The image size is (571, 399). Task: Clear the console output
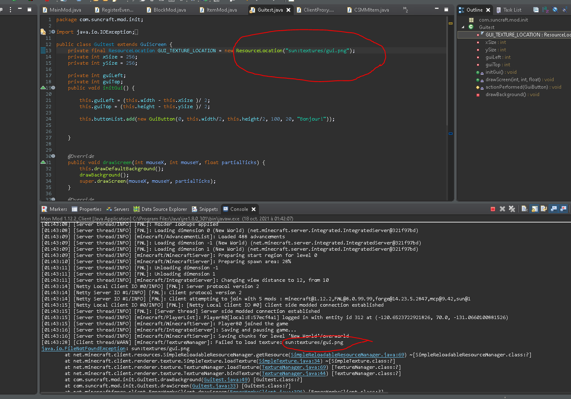524,209
